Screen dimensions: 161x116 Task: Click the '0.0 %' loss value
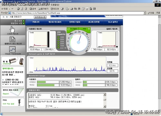click(x=112, y=71)
